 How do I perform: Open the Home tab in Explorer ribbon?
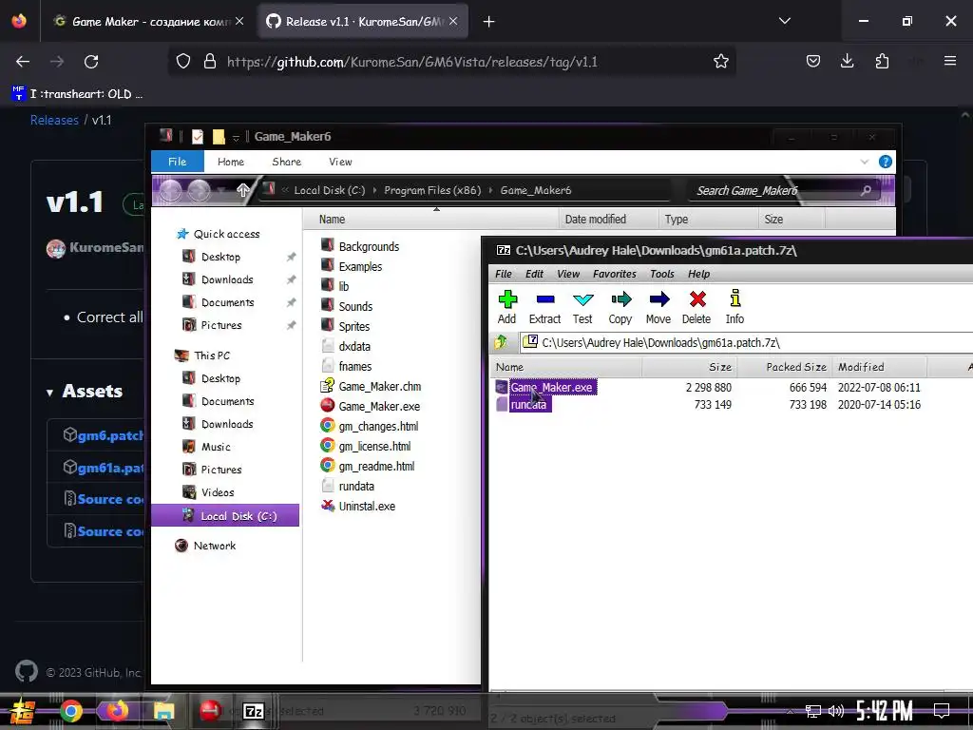[231, 162]
